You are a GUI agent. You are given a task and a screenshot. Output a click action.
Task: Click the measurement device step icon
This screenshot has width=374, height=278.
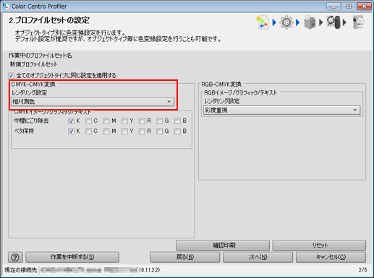(x=333, y=22)
